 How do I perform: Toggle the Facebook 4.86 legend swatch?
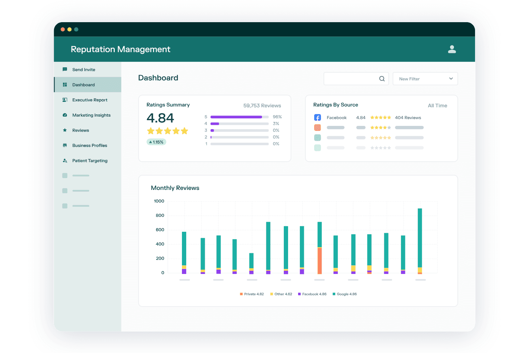(300, 294)
